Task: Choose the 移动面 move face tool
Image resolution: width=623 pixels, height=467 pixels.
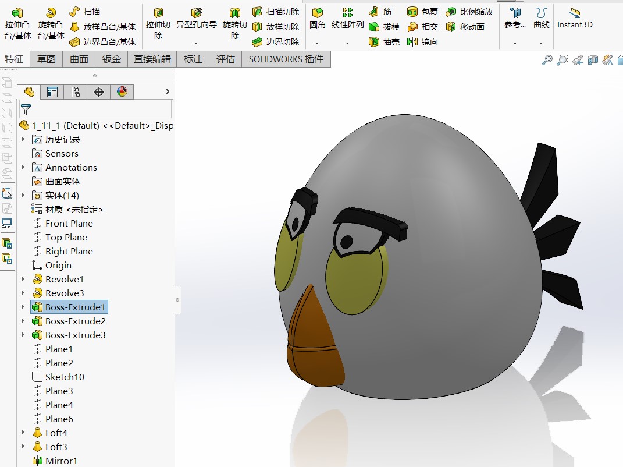Action: (x=465, y=27)
